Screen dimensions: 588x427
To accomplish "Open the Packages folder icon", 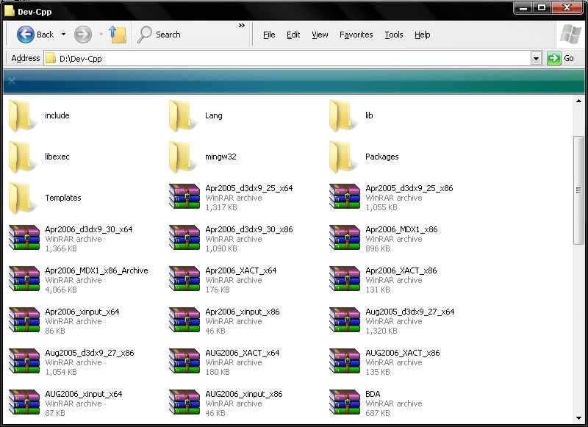I will tap(342, 157).
